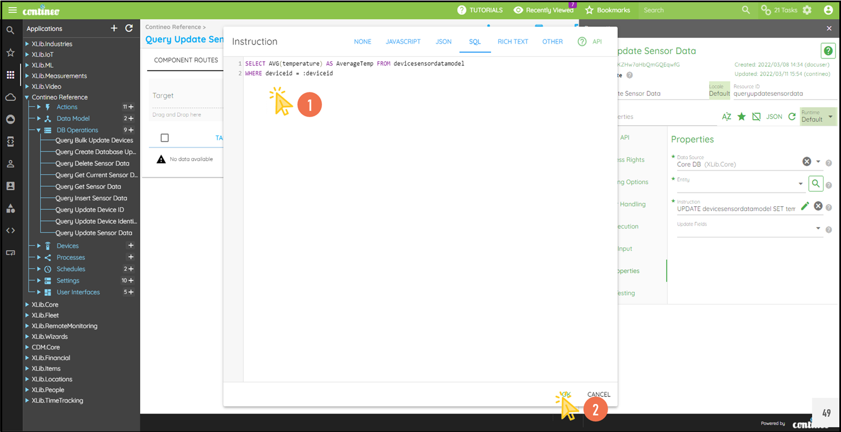Open the TUTORIALS link in top bar
The width and height of the screenshot is (841, 432).
click(480, 10)
